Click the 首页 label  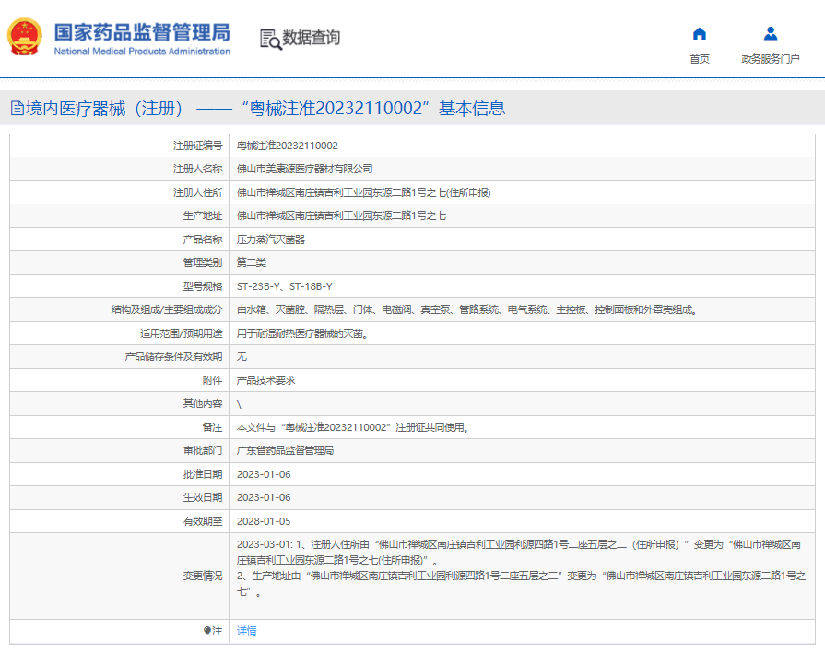point(700,59)
